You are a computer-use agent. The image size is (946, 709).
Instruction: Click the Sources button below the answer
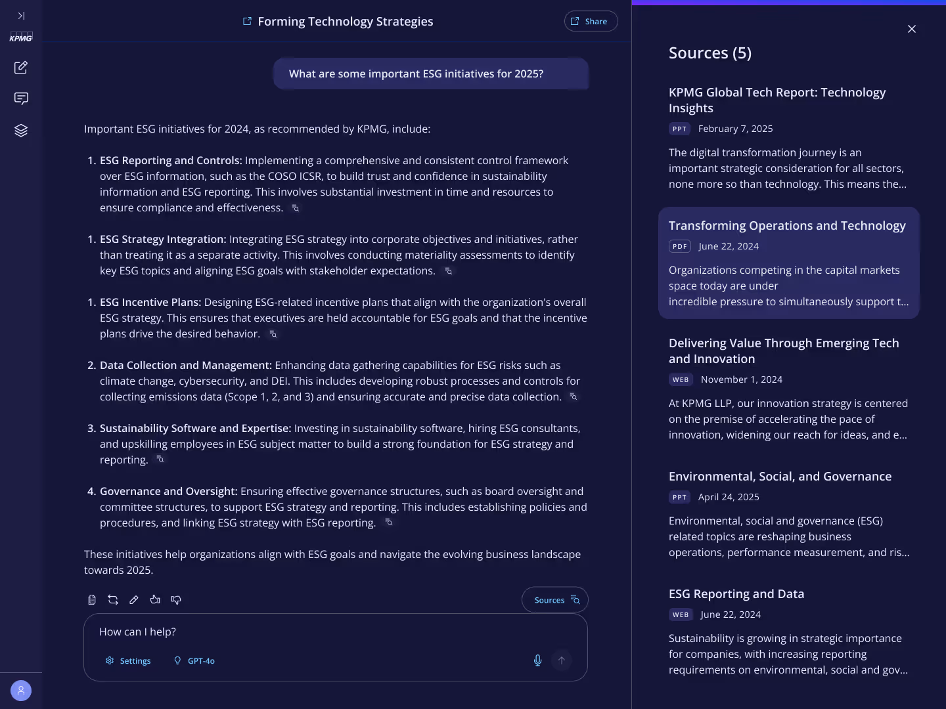coord(555,599)
